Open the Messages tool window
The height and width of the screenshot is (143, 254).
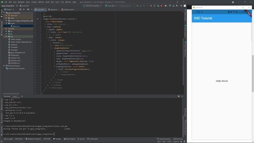(92, 139)
